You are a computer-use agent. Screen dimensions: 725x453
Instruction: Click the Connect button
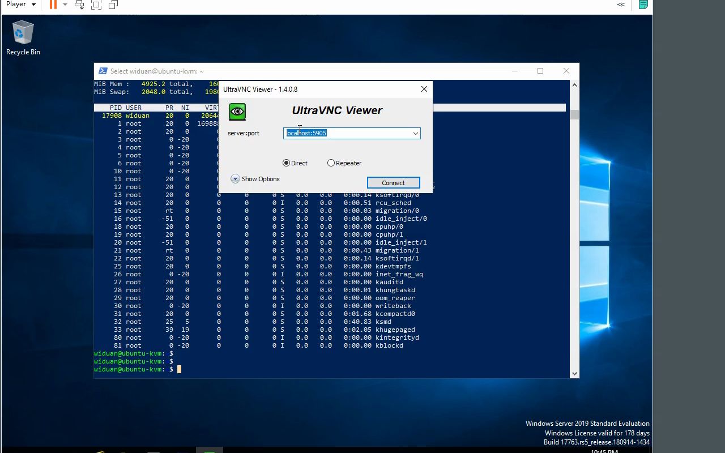coord(393,183)
